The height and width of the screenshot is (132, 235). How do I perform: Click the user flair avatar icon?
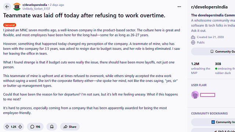click(x=195, y=95)
